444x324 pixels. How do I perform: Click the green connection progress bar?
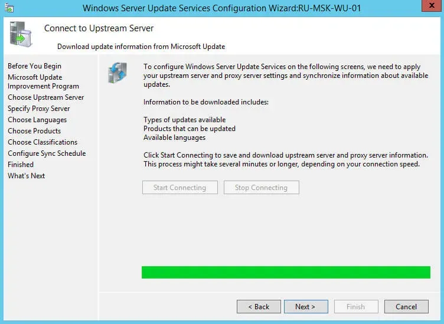pyautogui.click(x=286, y=272)
